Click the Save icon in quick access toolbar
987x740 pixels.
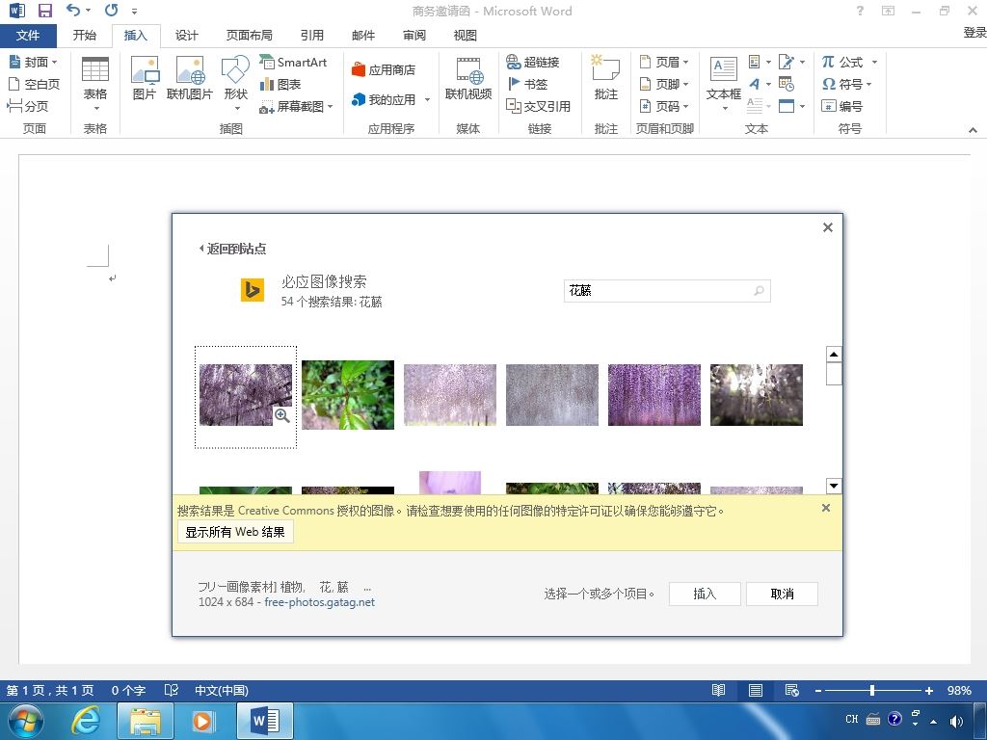[x=44, y=10]
